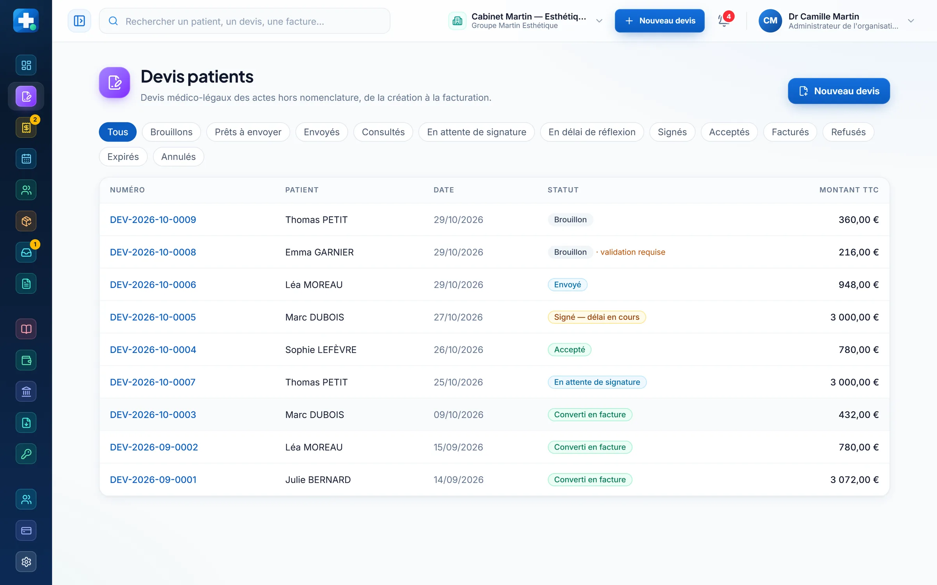This screenshot has width=937, height=585.
Task: Open the dashboard grid icon in sidebar
Action: (26, 65)
